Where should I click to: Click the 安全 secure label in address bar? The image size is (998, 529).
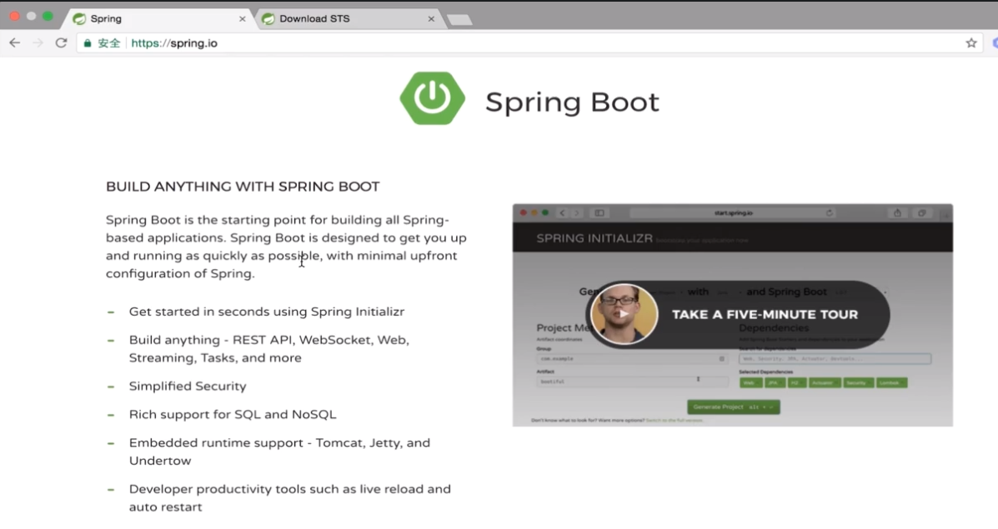click(109, 42)
